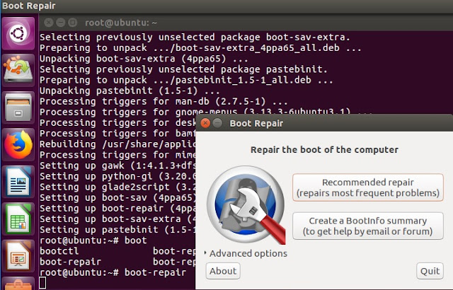Click terminal line 'Unpacking pastebinit (1.5-1) ...'

130,91
